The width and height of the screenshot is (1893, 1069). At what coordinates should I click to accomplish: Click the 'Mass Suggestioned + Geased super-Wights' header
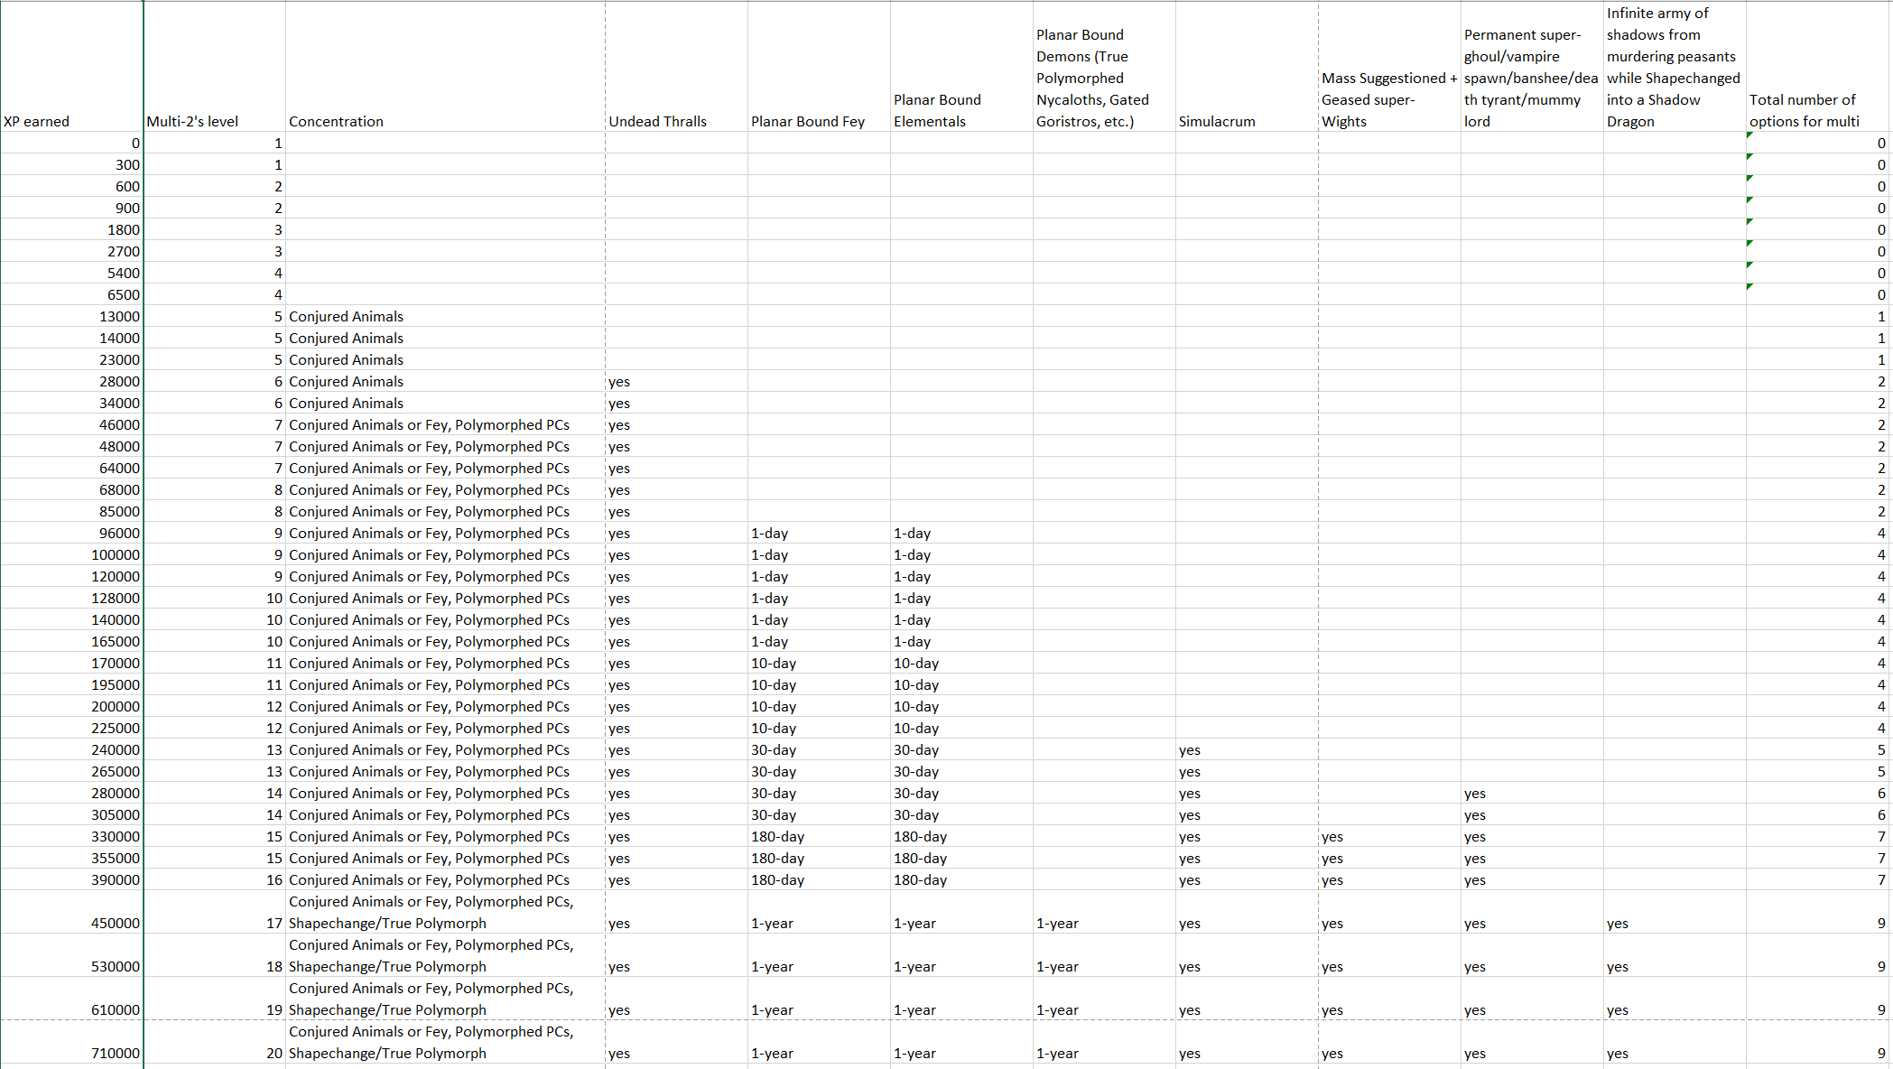click(1389, 66)
